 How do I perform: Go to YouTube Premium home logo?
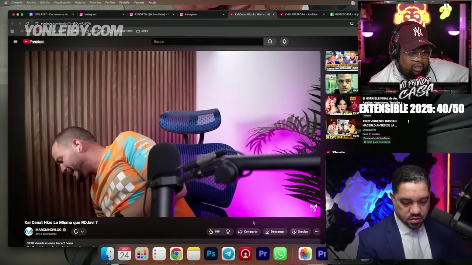tap(34, 42)
